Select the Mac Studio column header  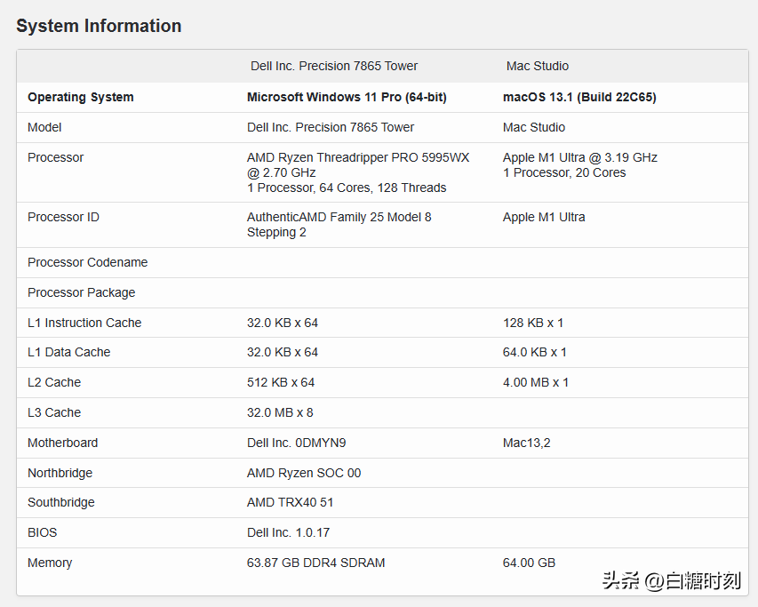pyautogui.click(x=538, y=66)
